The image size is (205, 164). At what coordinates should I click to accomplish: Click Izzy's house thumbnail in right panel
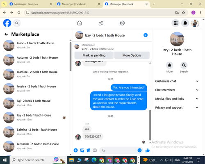click(x=177, y=39)
